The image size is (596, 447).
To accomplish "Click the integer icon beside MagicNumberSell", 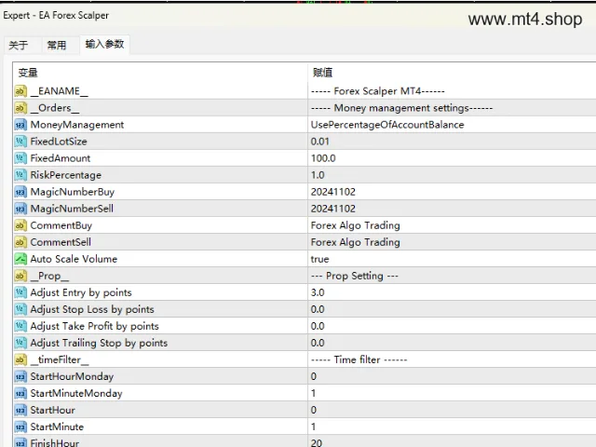I will click(x=20, y=209).
